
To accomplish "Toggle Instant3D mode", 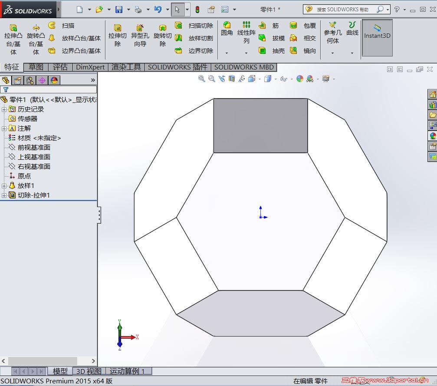I will 377,38.
